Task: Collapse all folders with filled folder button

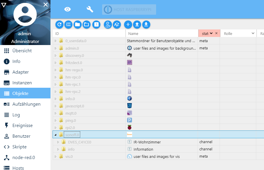Action: [77, 25]
